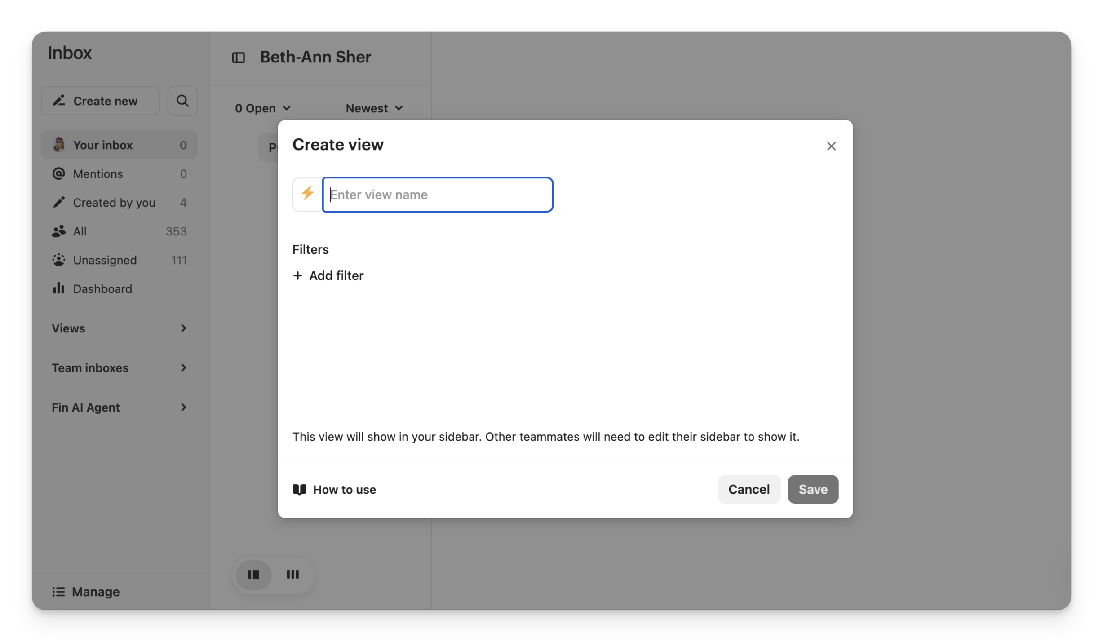
Task: Switch to three-column layout toggle
Action: pyautogui.click(x=293, y=574)
